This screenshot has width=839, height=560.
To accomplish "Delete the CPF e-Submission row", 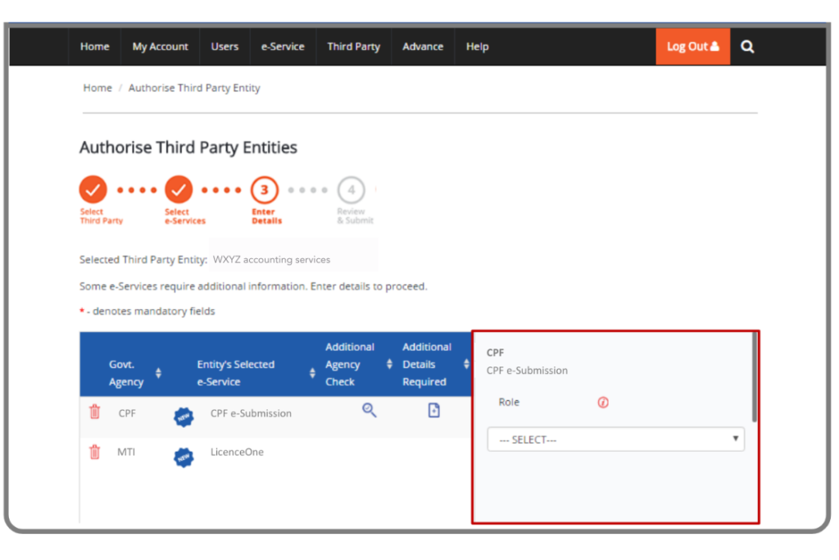I will [94, 413].
